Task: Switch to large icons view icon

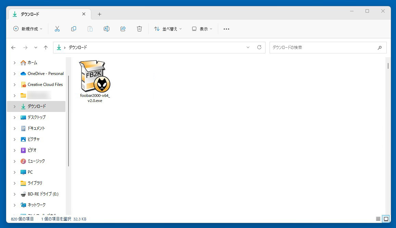Action: (386, 219)
